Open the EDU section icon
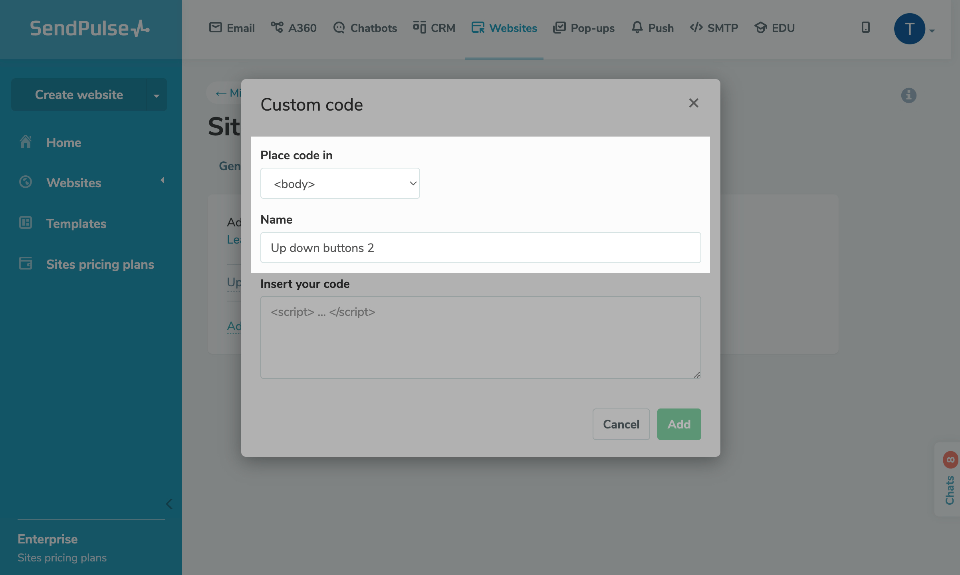 (x=760, y=28)
